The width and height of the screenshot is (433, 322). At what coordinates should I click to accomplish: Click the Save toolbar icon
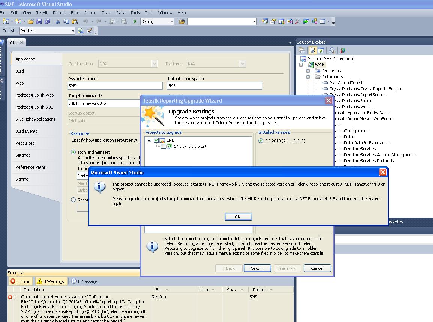tap(39, 21)
